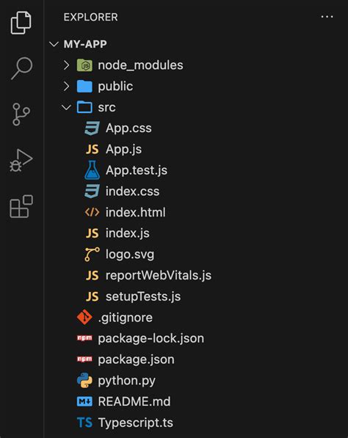Open the README.md file

[134, 402]
